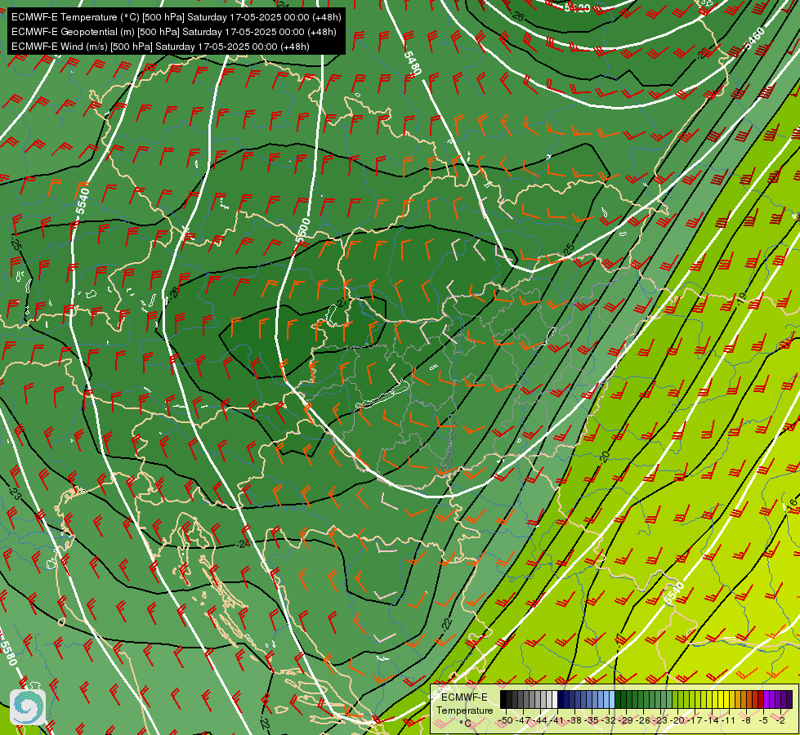Image resolution: width=800 pixels, height=735 pixels.
Task: Click the -24 isotherm contour label
Action: click(x=244, y=543)
